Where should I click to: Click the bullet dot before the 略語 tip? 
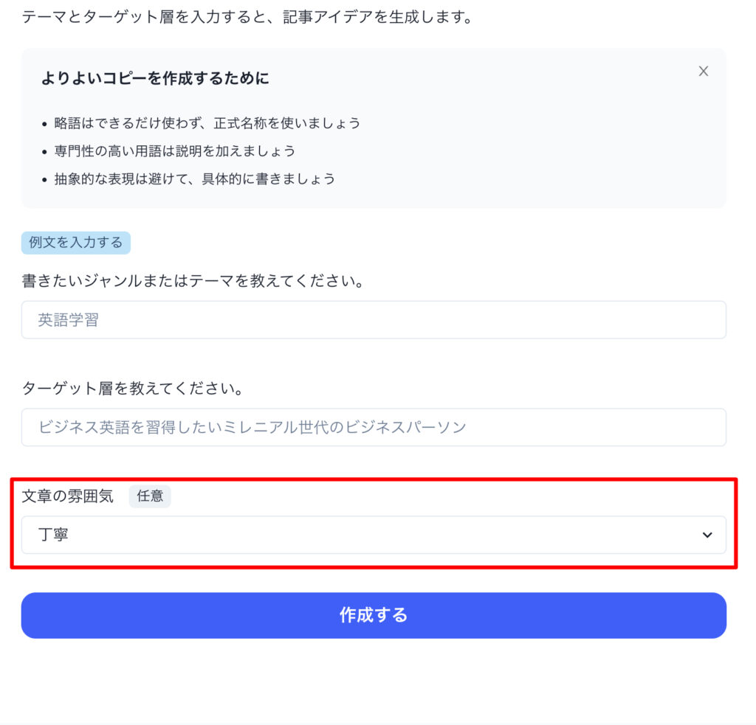pyautogui.click(x=44, y=124)
